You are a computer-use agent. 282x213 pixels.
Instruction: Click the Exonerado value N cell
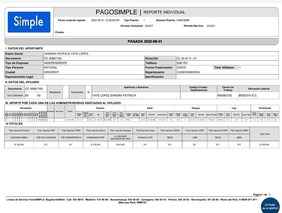89,92
